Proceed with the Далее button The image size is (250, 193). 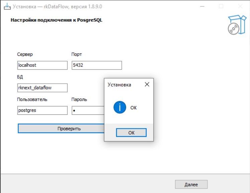(x=191, y=185)
